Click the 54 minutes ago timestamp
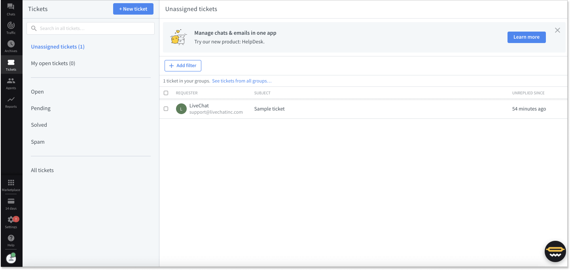The image size is (570, 270). pos(529,109)
